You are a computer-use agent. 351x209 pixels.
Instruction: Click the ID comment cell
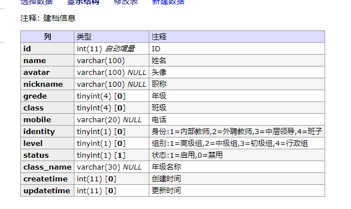pyautogui.click(x=237, y=48)
